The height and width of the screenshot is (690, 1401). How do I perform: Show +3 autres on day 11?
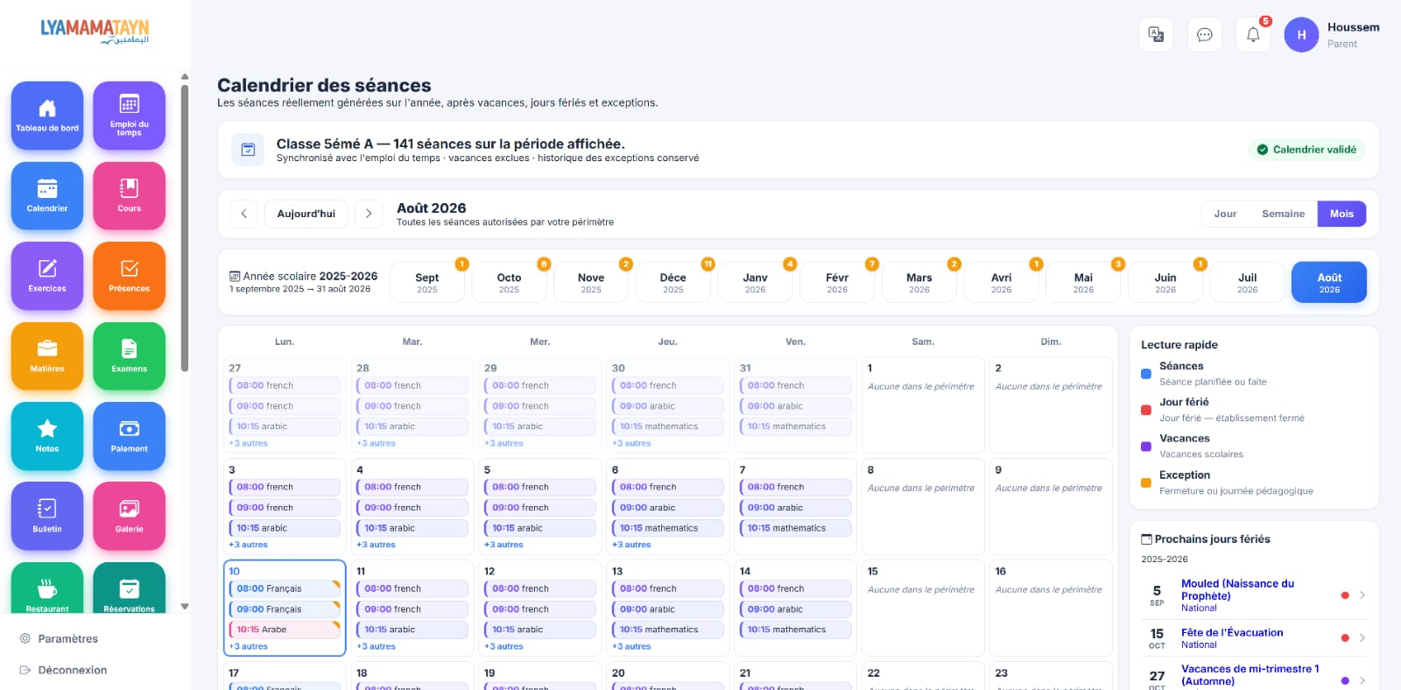(x=376, y=646)
